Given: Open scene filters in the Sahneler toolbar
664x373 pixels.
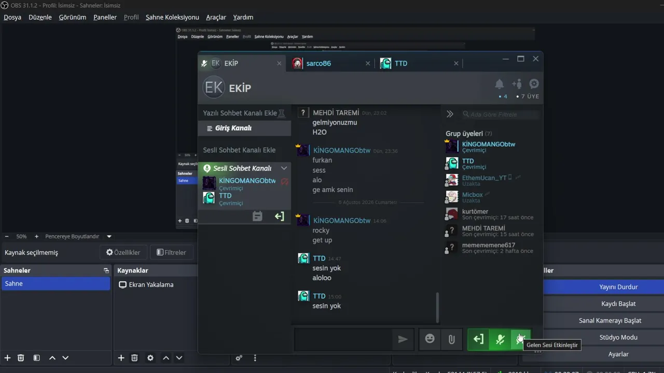Looking at the screenshot, I should click(x=37, y=358).
